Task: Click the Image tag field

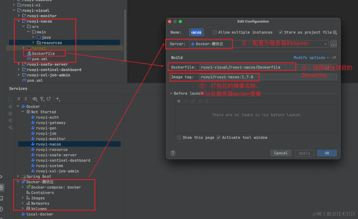Action: tap(268, 77)
